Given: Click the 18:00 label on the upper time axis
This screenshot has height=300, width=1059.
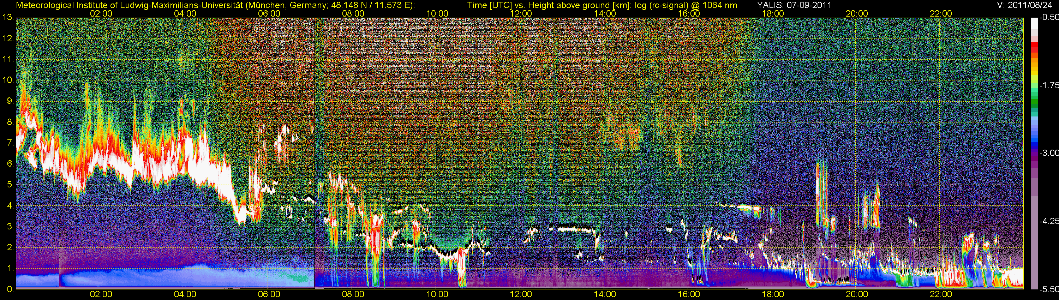Looking at the screenshot, I should point(773,13).
